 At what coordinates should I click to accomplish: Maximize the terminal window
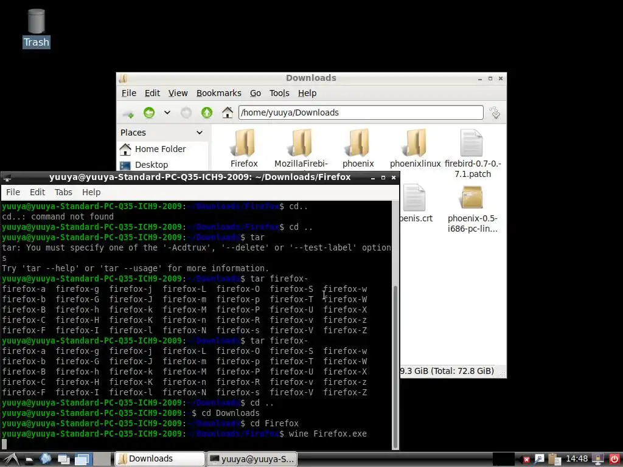tap(383, 178)
